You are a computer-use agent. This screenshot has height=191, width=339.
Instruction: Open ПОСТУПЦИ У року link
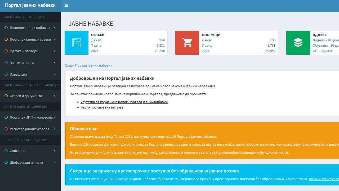207,45
